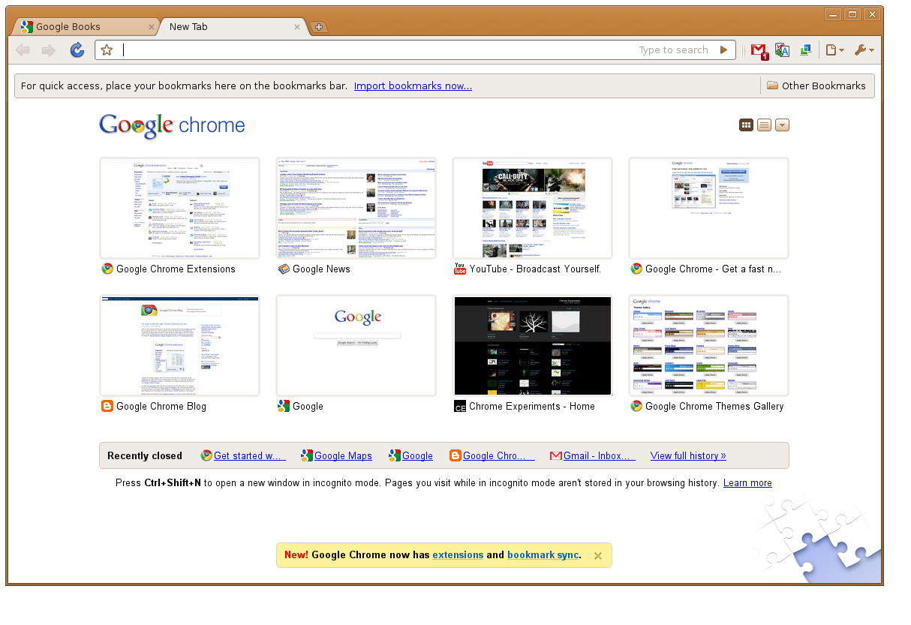Click the Blogger icon beside Google Chrome Blog
The width and height of the screenshot is (911, 625).
(x=107, y=406)
